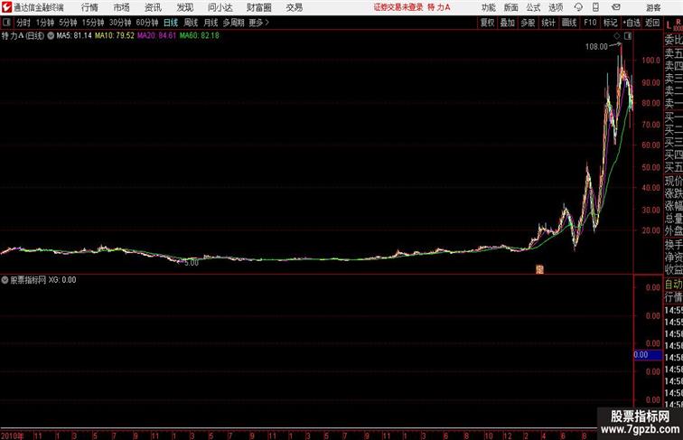Add stock via +自选 button
This screenshot has height=440, width=683.
pos(632,23)
